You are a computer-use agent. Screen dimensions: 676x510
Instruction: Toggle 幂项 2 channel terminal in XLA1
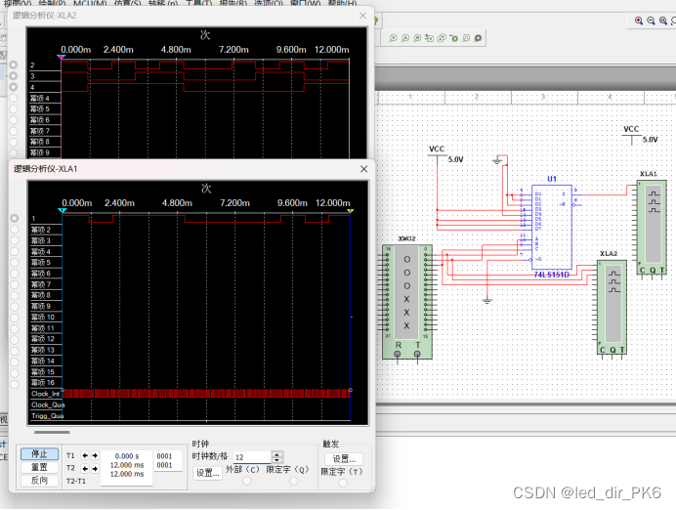[x=15, y=230]
